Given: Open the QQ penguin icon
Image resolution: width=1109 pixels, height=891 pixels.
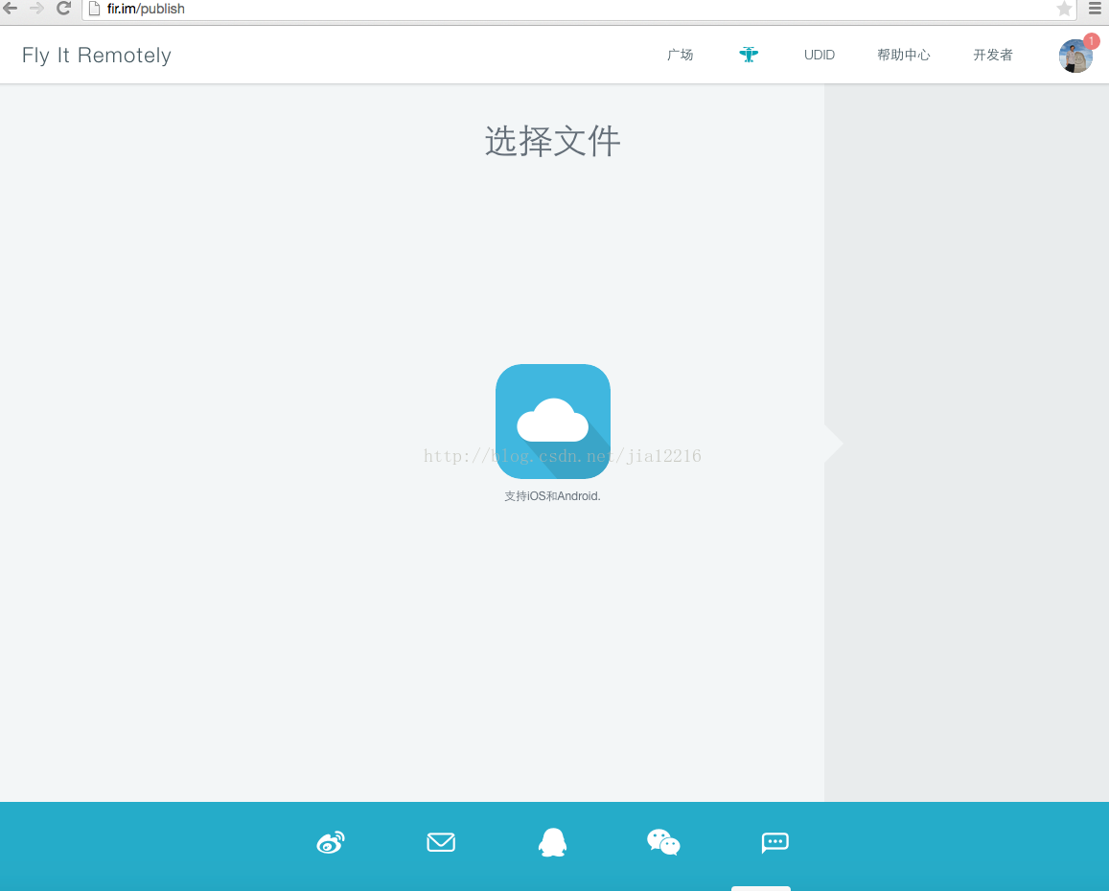Looking at the screenshot, I should (552, 842).
